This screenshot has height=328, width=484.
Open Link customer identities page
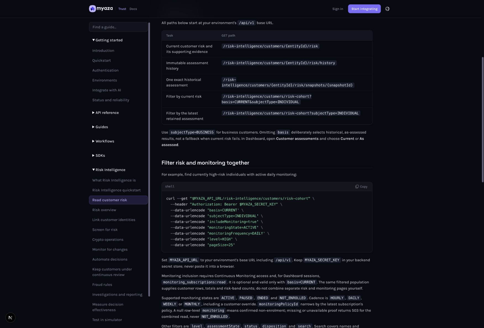pos(114,220)
